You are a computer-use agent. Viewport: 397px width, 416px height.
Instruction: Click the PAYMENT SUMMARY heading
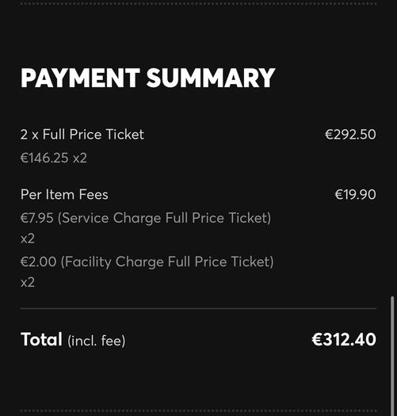click(x=147, y=78)
